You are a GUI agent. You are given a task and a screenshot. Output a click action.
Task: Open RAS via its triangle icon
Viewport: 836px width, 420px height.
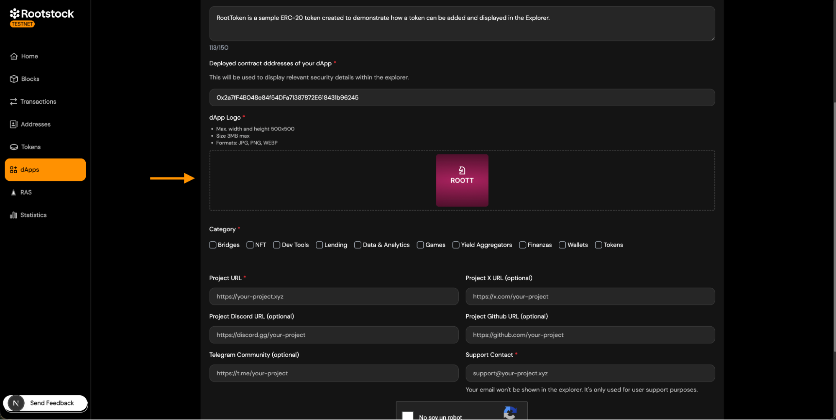[13, 192]
